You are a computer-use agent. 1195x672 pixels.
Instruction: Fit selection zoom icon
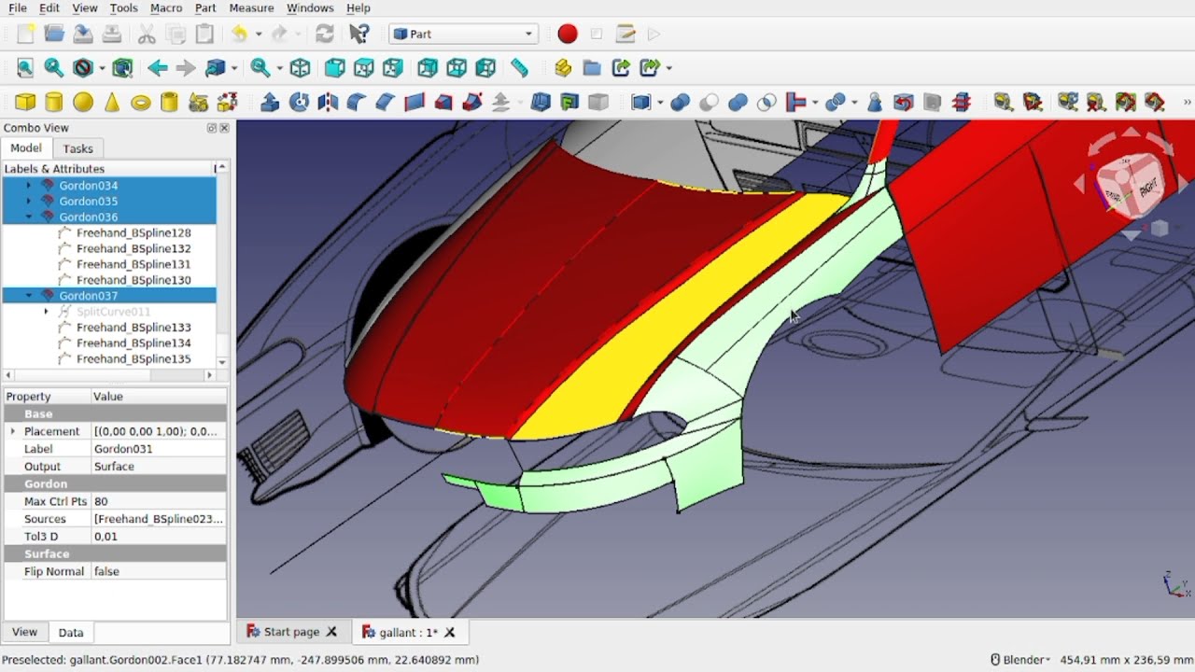point(54,67)
